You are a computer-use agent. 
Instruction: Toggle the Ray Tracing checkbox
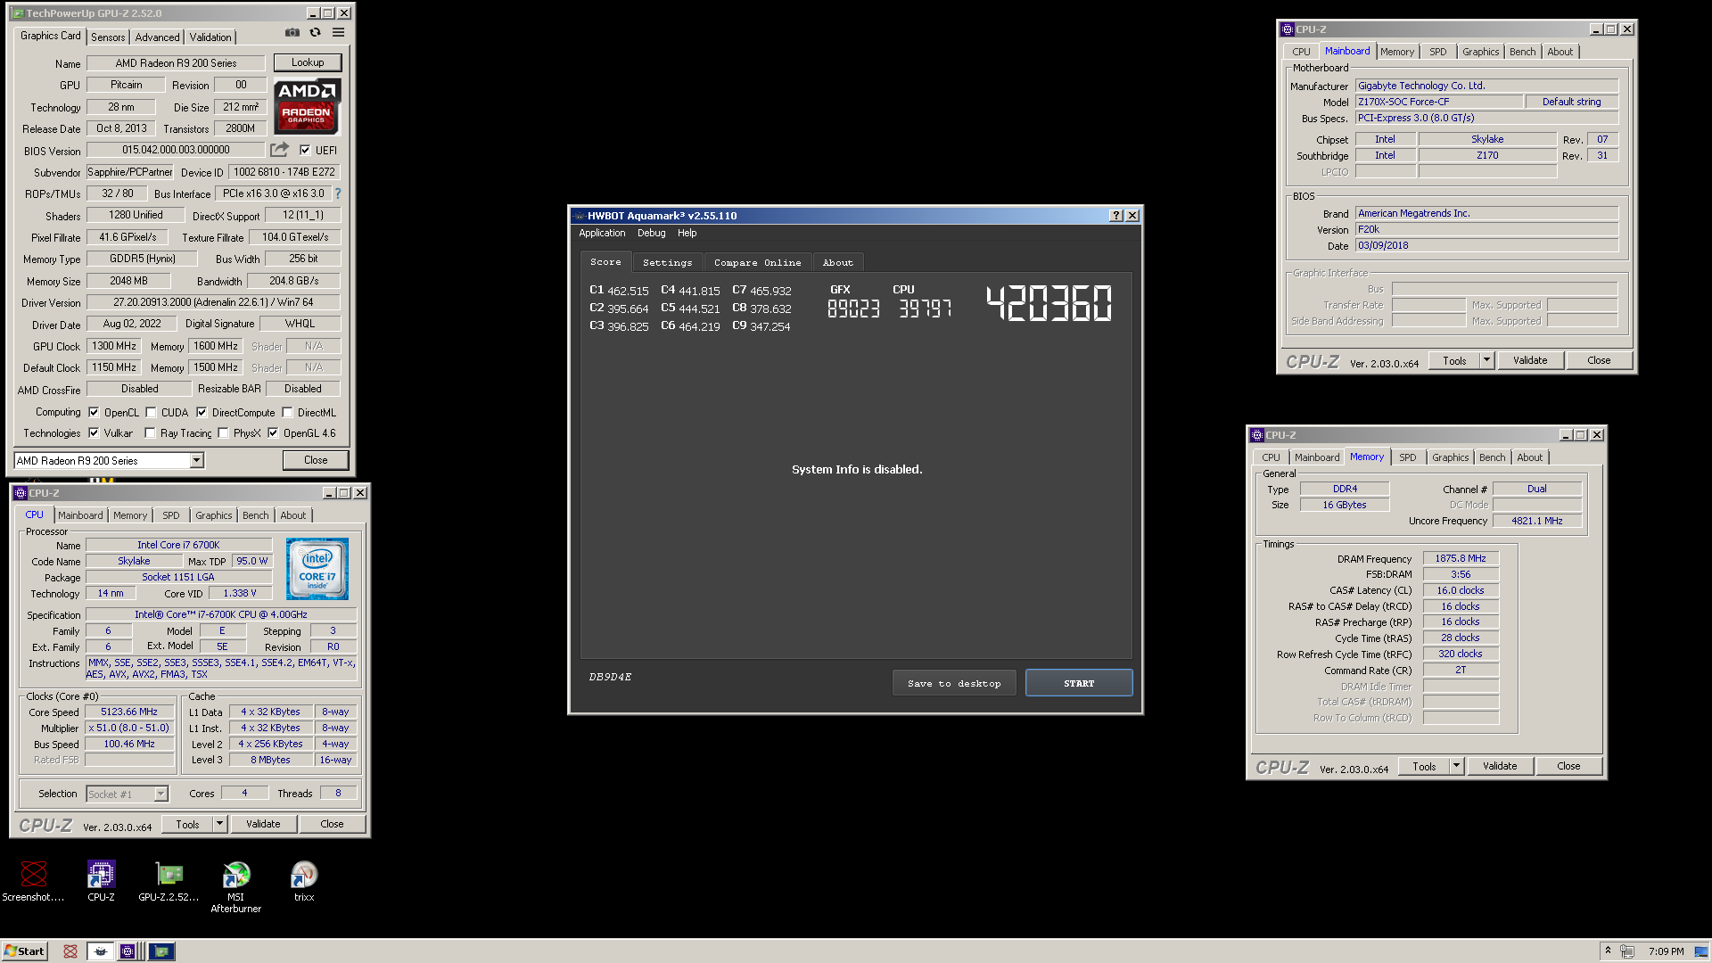[150, 433]
